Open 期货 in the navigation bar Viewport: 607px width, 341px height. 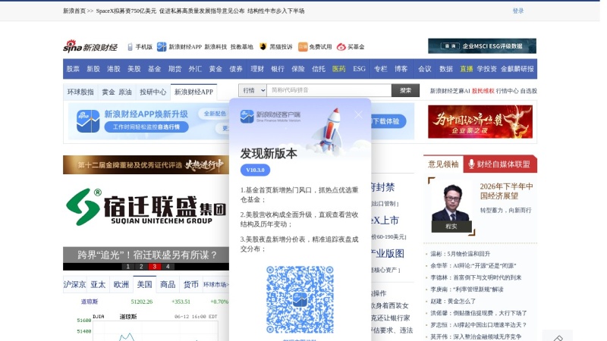click(x=175, y=69)
